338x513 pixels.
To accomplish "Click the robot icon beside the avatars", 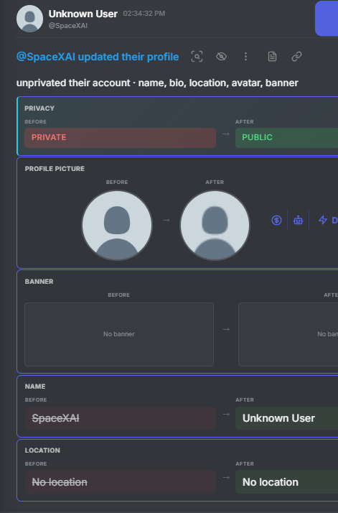I will pos(298,220).
